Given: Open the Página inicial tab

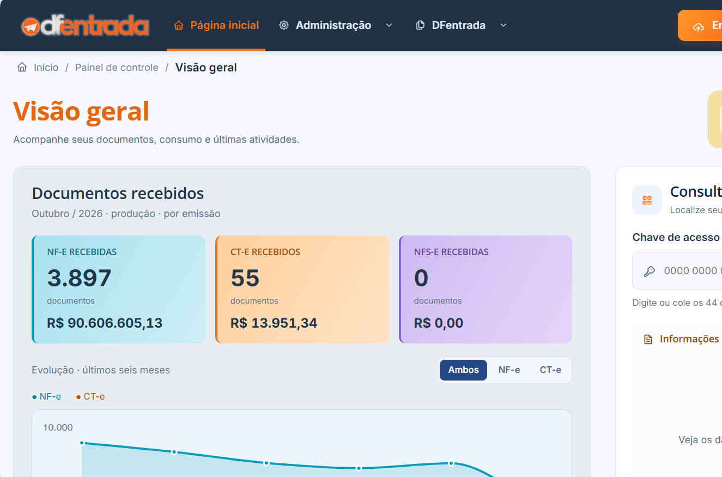Looking at the screenshot, I should point(216,26).
